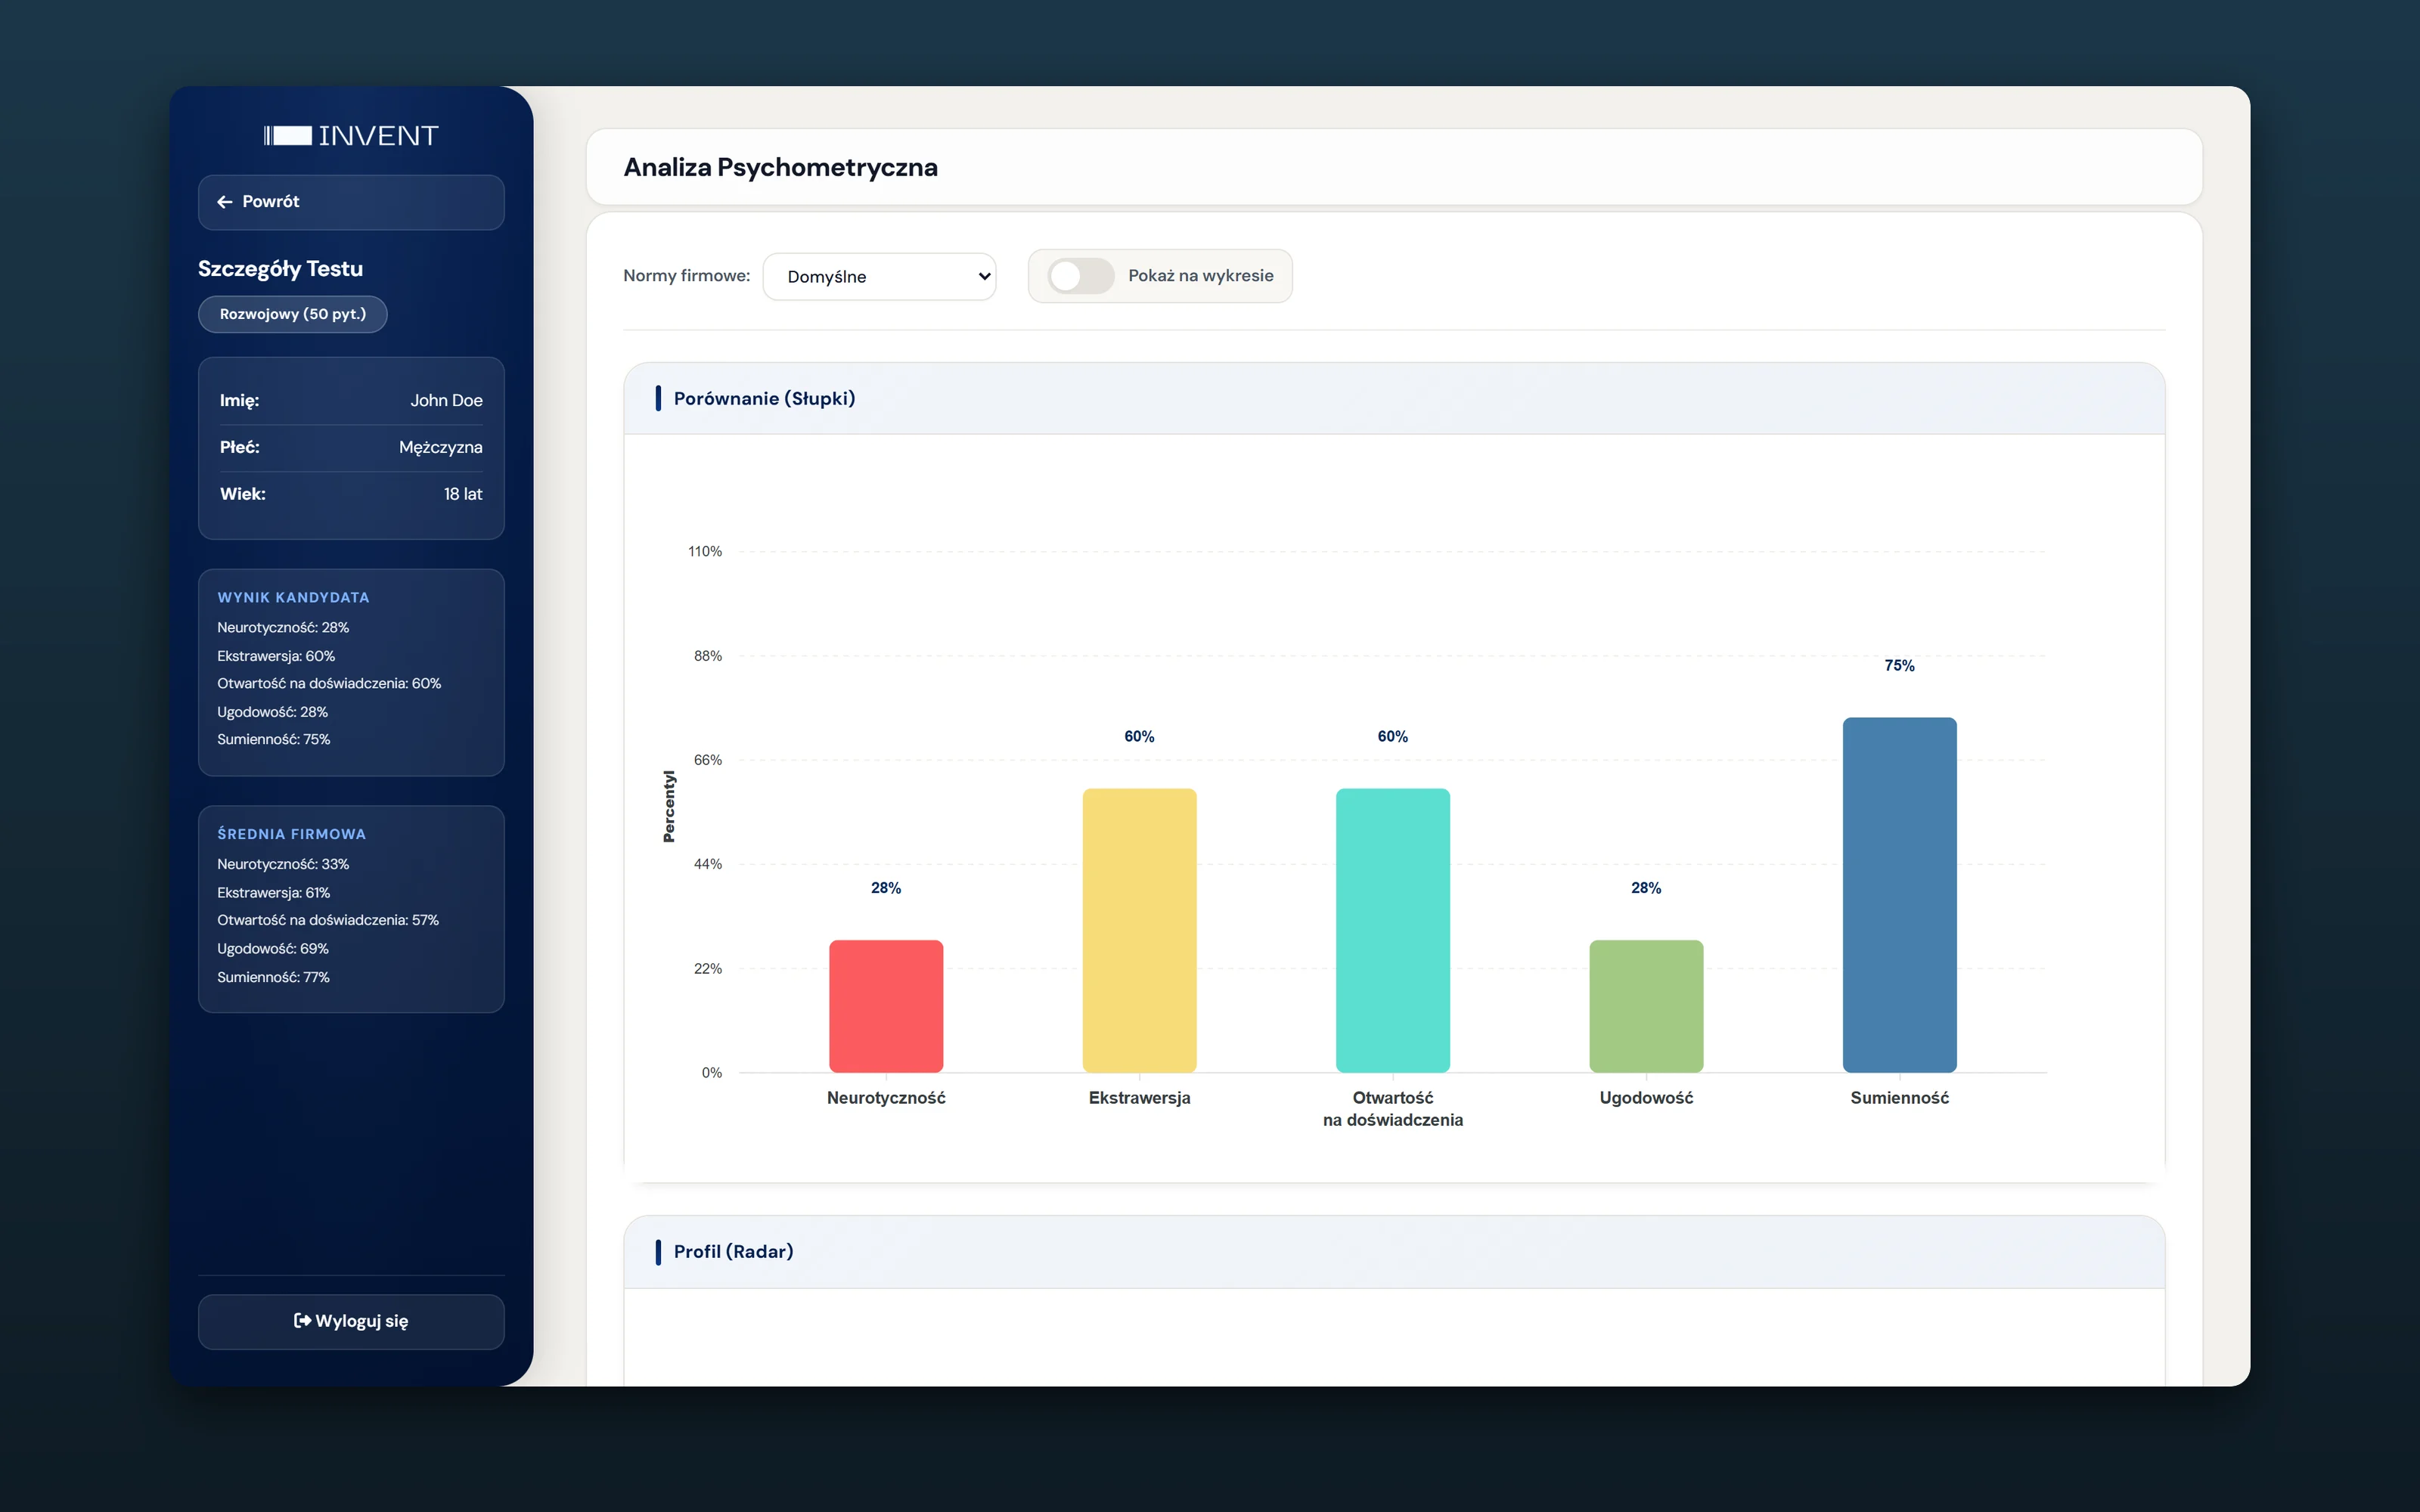The image size is (2420, 1512).
Task: Click the Powrót button
Action: click(x=351, y=202)
